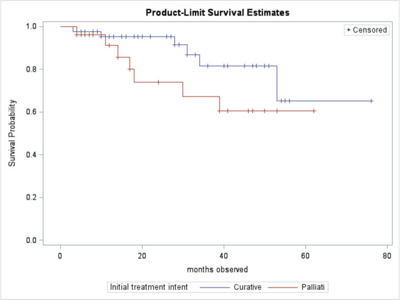Click the 80 x-axis tick label
The width and height of the screenshot is (400, 300).
pos(387,256)
